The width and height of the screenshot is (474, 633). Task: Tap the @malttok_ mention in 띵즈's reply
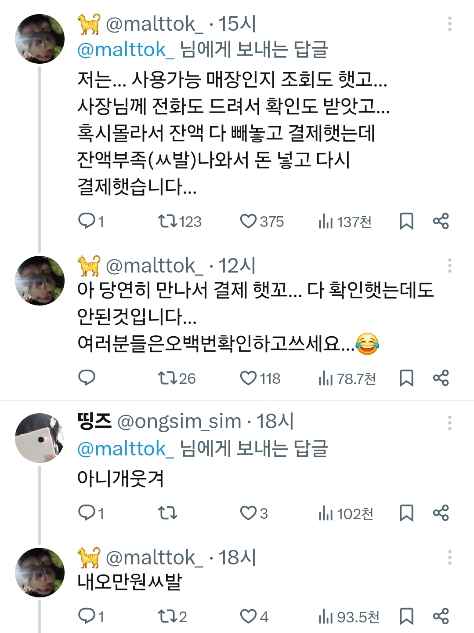(126, 449)
